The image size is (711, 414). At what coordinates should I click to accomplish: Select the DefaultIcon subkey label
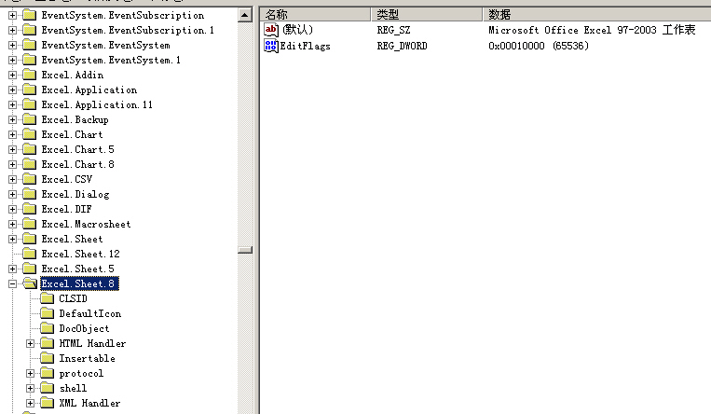coord(90,313)
